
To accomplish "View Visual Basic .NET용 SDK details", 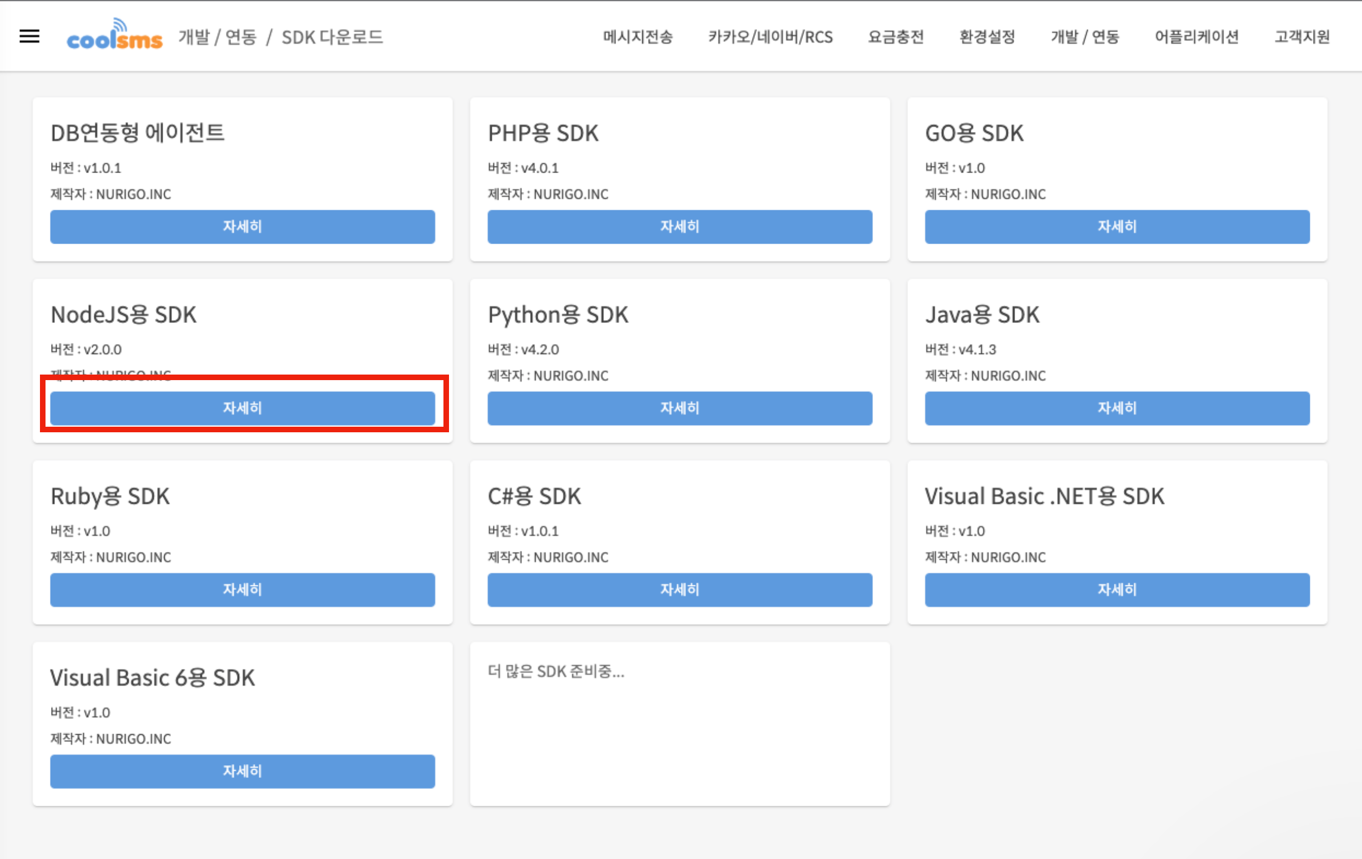I will pyautogui.click(x=1117, y=590).
